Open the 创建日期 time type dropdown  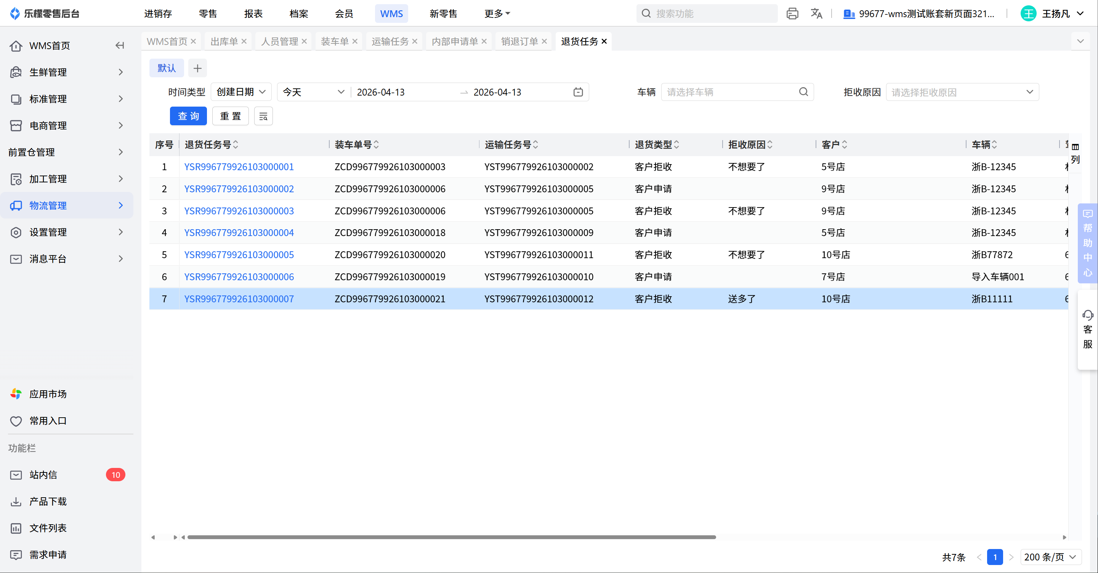[241, 92]
